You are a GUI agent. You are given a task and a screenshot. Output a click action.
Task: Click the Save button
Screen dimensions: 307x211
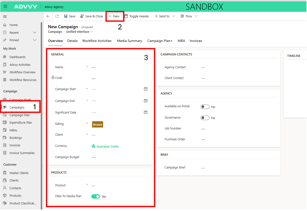pos(69,16)
